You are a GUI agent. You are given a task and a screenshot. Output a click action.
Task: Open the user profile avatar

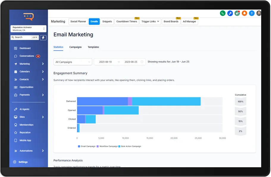tap(259, 13)
